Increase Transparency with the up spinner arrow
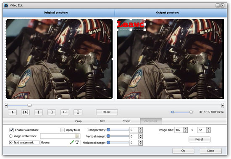 [x=141, y=128]
